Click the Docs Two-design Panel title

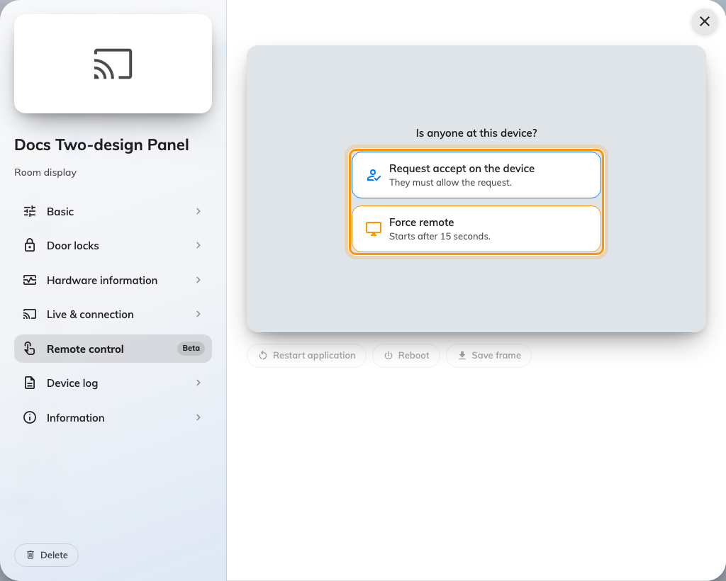click(x=101, y=145)
